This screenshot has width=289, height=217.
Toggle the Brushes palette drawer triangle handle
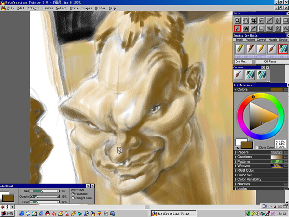coord(261,56)
